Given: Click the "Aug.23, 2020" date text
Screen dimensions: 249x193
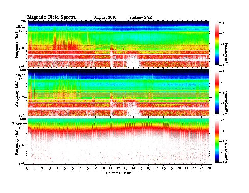Looking at the screenshot, I should [105, 18].
